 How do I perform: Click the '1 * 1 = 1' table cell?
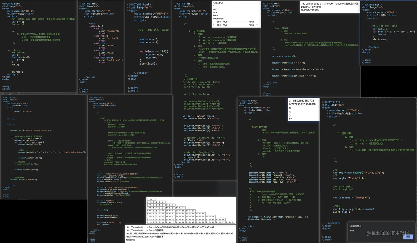tap(151, 199)
